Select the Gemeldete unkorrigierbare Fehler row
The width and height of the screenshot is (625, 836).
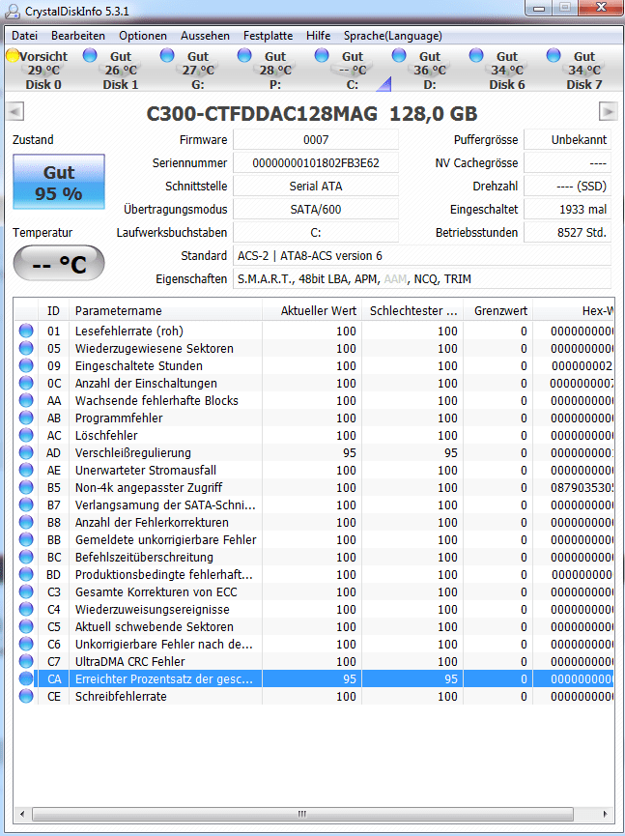(314, 539)
